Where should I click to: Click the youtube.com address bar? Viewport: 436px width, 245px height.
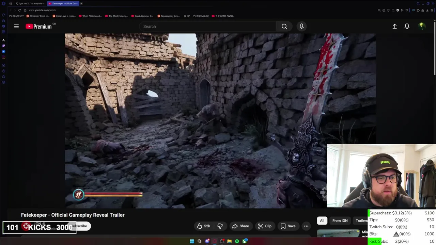point(42,10)
